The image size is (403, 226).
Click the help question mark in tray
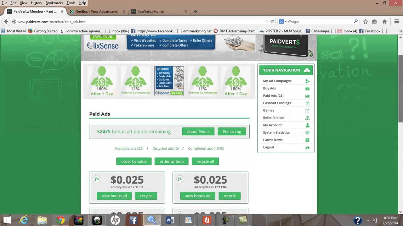[357, 220]
